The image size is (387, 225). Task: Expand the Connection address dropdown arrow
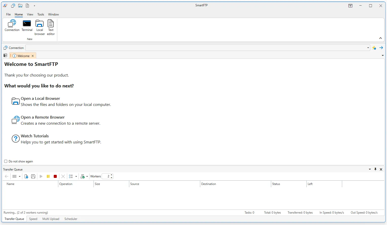(x=368, y=48)
